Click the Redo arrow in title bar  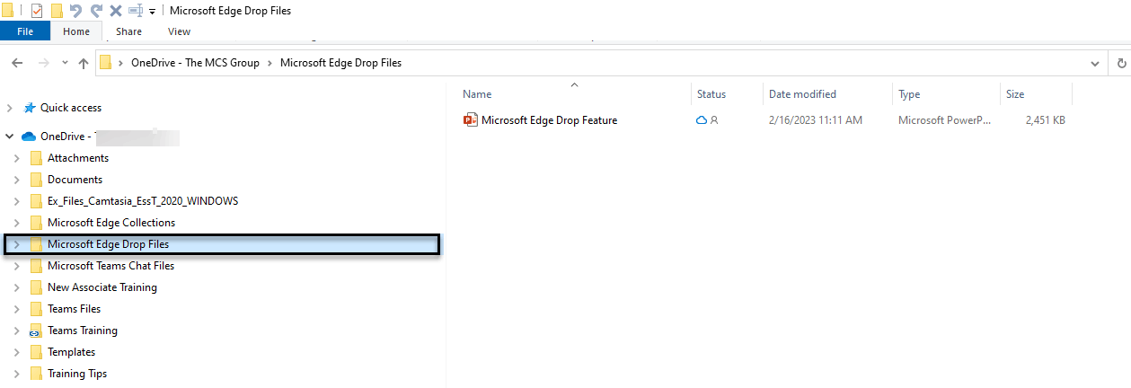(x=95, y=11)
